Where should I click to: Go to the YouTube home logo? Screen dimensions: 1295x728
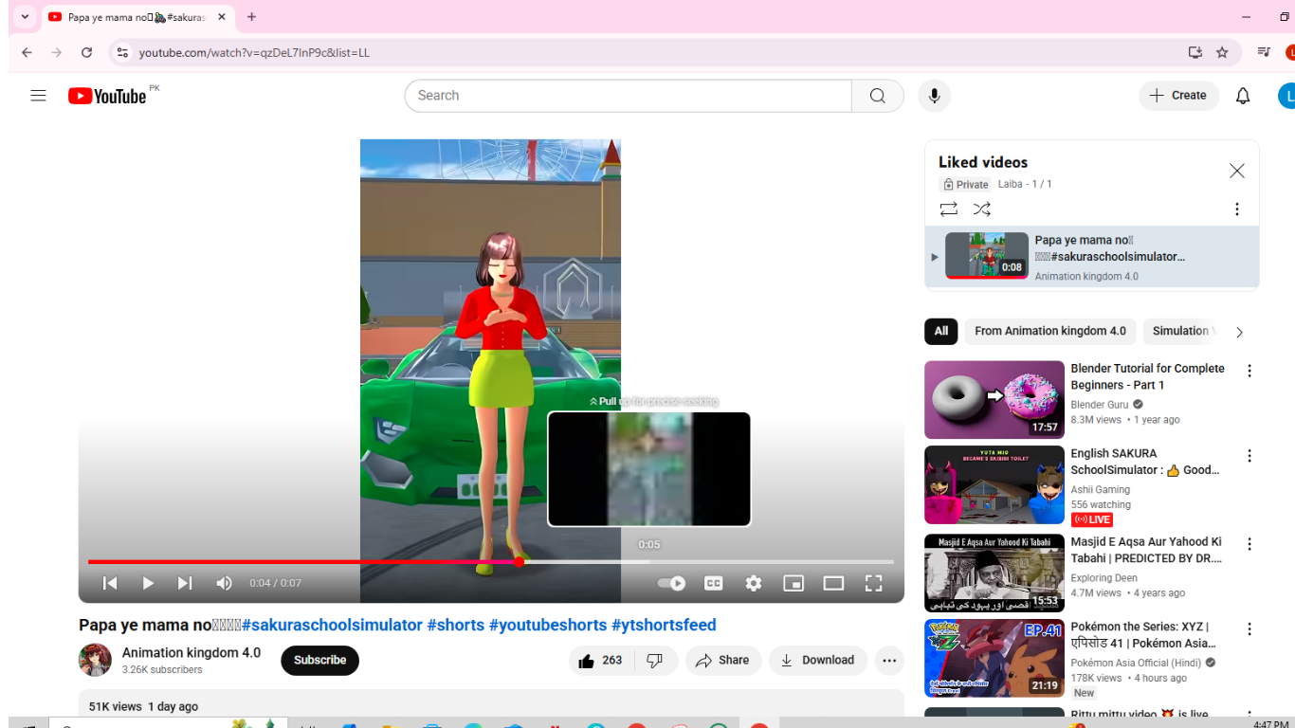click(x=107, y=96)
